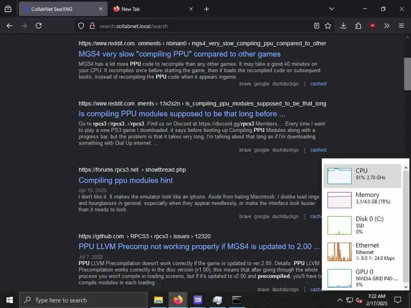The height and width of the screenshot is (308, 411).
Task: Click the browser page scrollbar thumb
Action: pos(407,74)
